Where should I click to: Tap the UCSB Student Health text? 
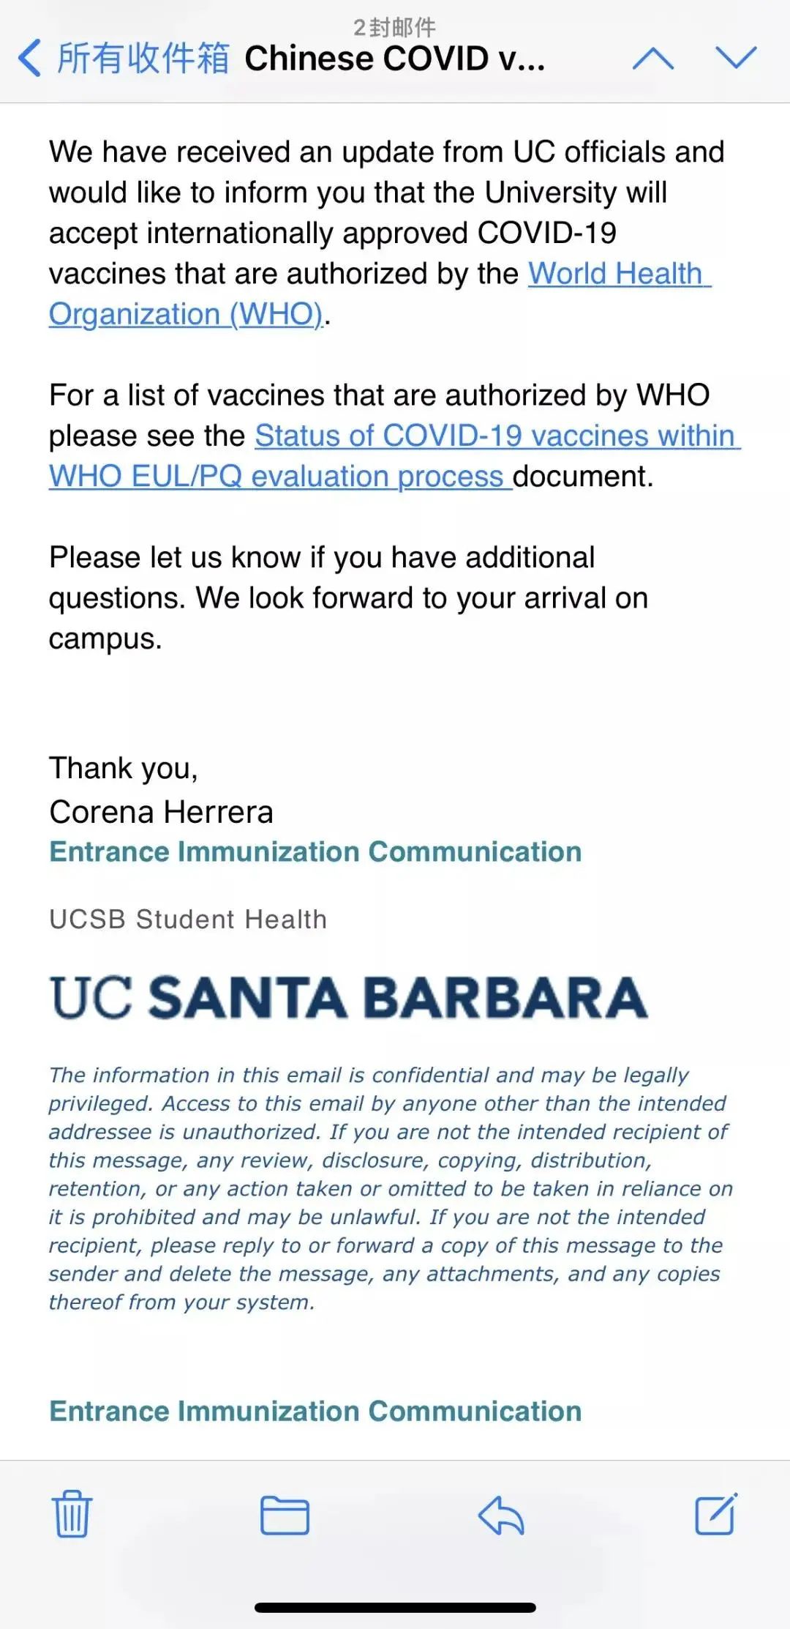(188, 919)
